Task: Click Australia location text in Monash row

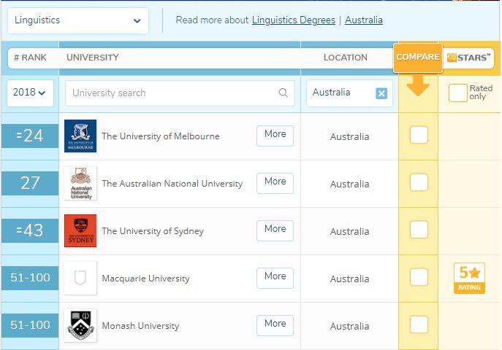Action: [x=349, y=327]
